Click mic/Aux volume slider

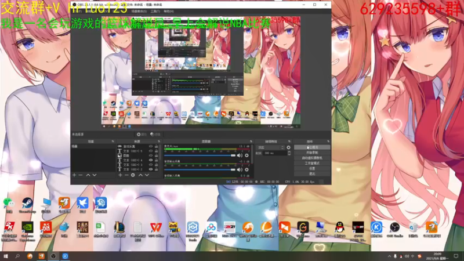(x=200, y=155)
